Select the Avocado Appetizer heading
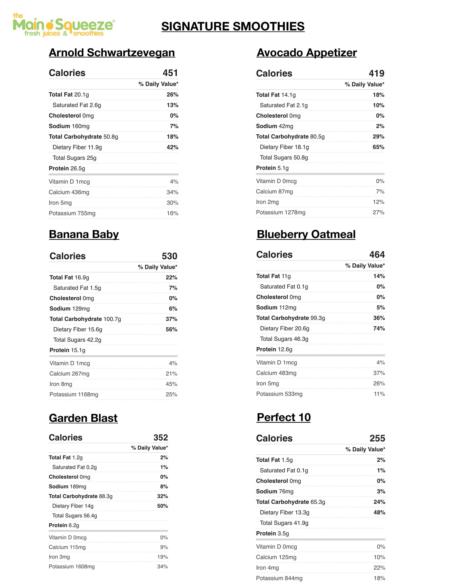The image size is (453, 587). [306, 53]
